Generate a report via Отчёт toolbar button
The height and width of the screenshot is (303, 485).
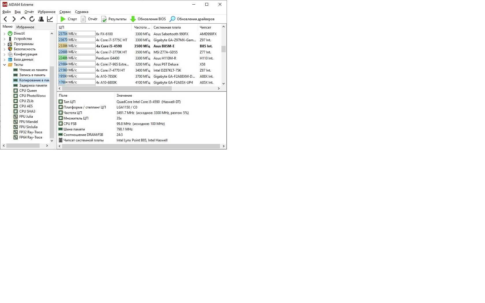[x=89, y=19]
